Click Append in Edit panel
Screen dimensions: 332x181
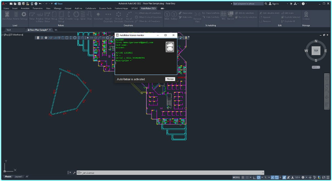(265, 17)
